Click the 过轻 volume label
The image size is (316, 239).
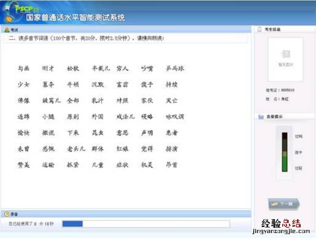[299, 168]
